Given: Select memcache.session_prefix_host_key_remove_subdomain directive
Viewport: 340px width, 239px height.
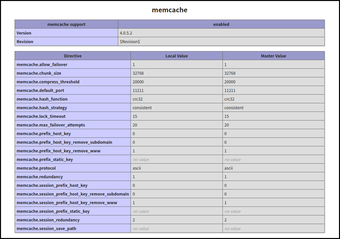Looking at the screenshot, I should (73, 194).
